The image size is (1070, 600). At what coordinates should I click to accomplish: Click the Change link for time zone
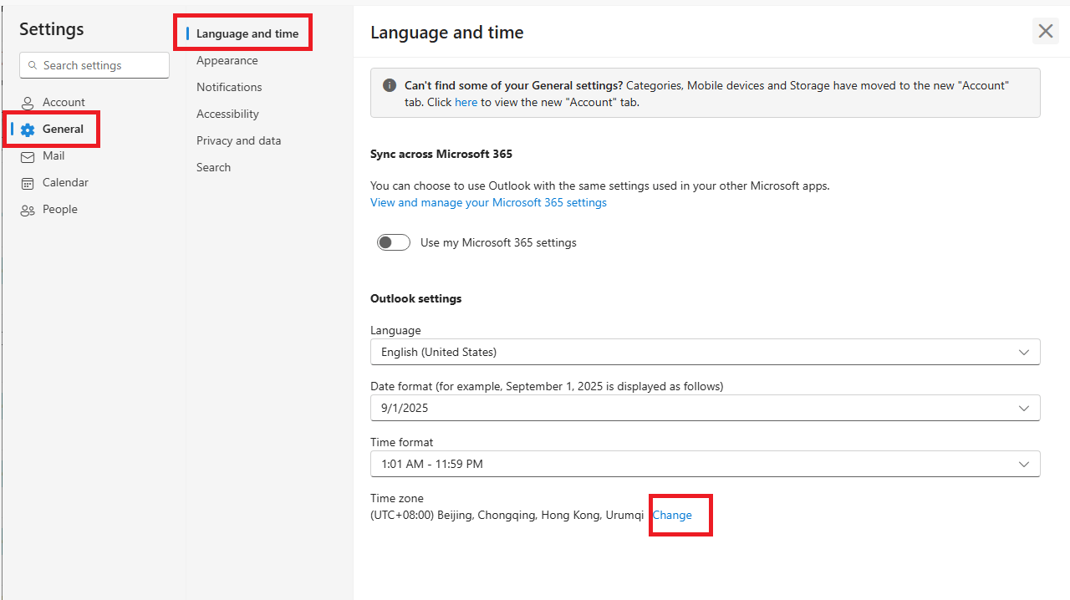click(x=673, y=515)
